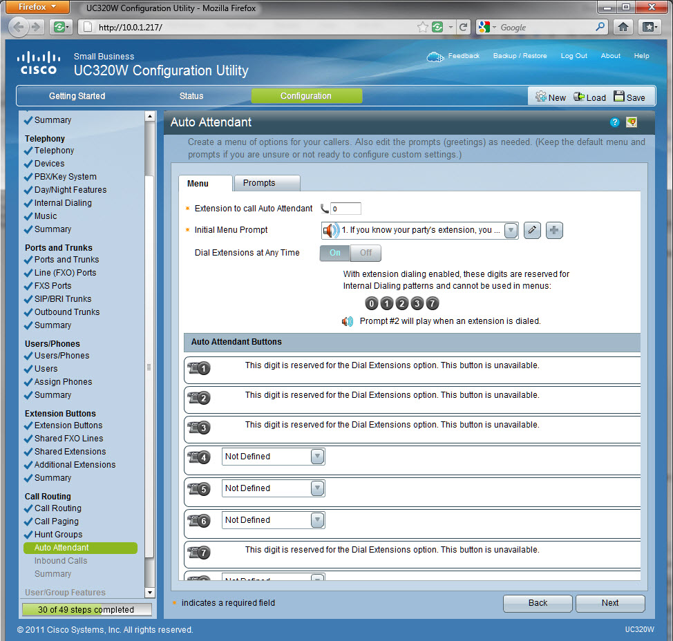Click the plus icon to add prompt
Viewport: 673px width, 641px height.
tap(554, 231)
